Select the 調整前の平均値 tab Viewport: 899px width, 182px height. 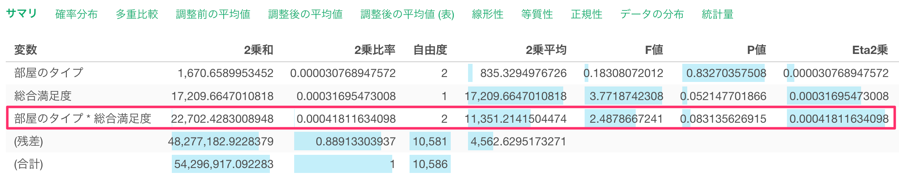coord(213,14)
